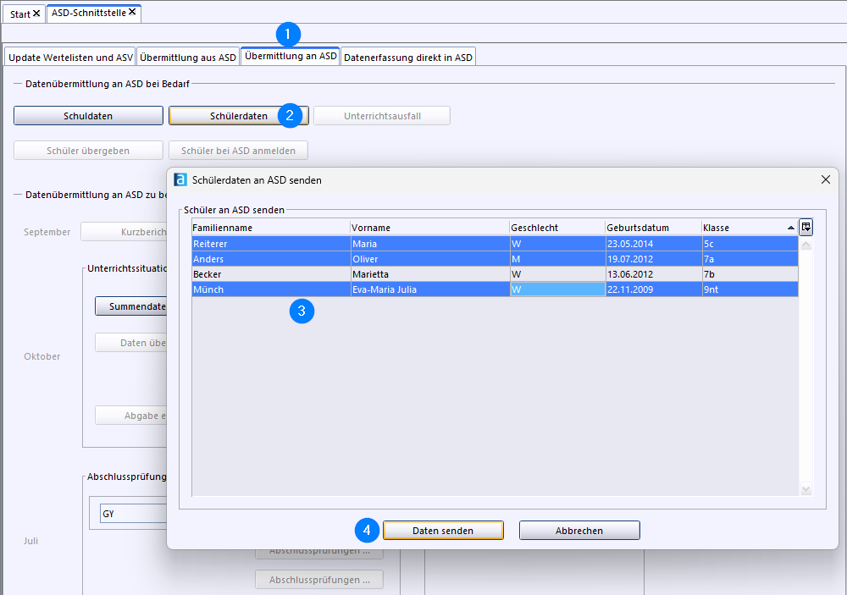Click the ASV app icon in dialog title

180,179
